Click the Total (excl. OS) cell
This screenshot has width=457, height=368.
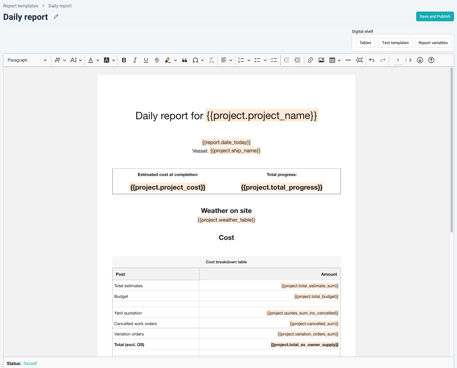pos(156,344)
